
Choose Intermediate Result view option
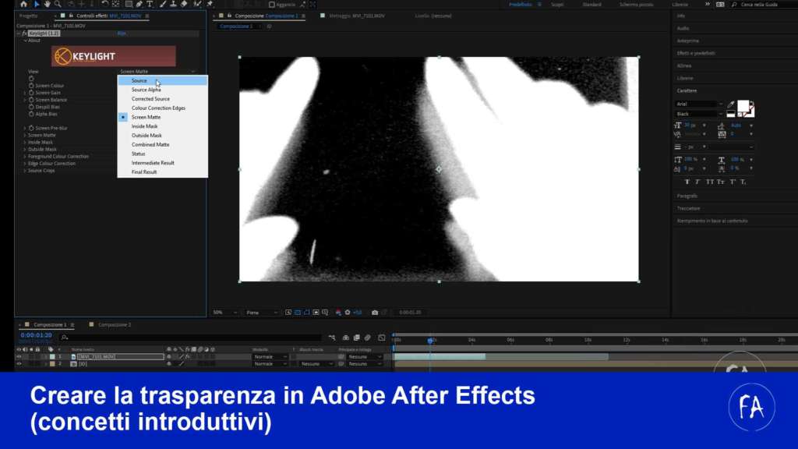162,163
